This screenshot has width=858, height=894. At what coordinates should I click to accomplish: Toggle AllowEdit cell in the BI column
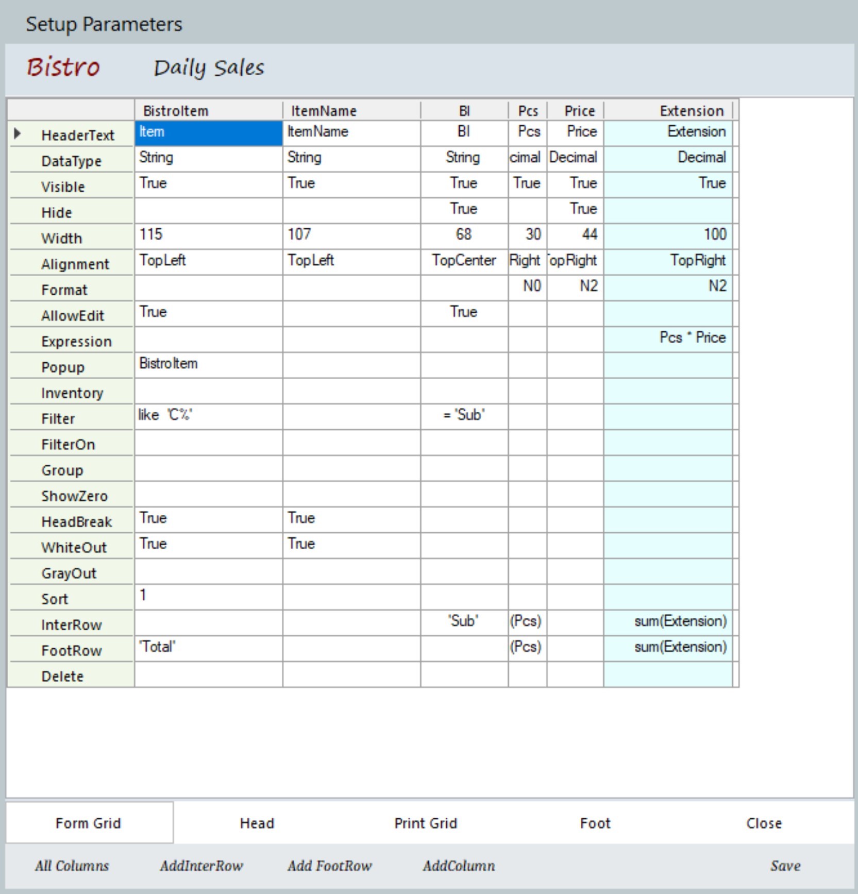click(464, 313)
